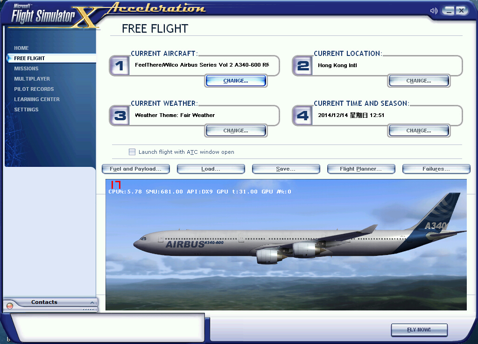Click the step 4 time number icon
478x344 pixels.
coord(302,116)
